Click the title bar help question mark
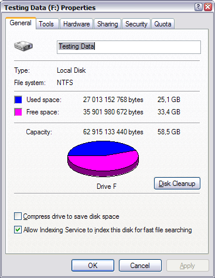Viewport: 215px width, 278px height. pyautogui.click(x=198, y=7)
